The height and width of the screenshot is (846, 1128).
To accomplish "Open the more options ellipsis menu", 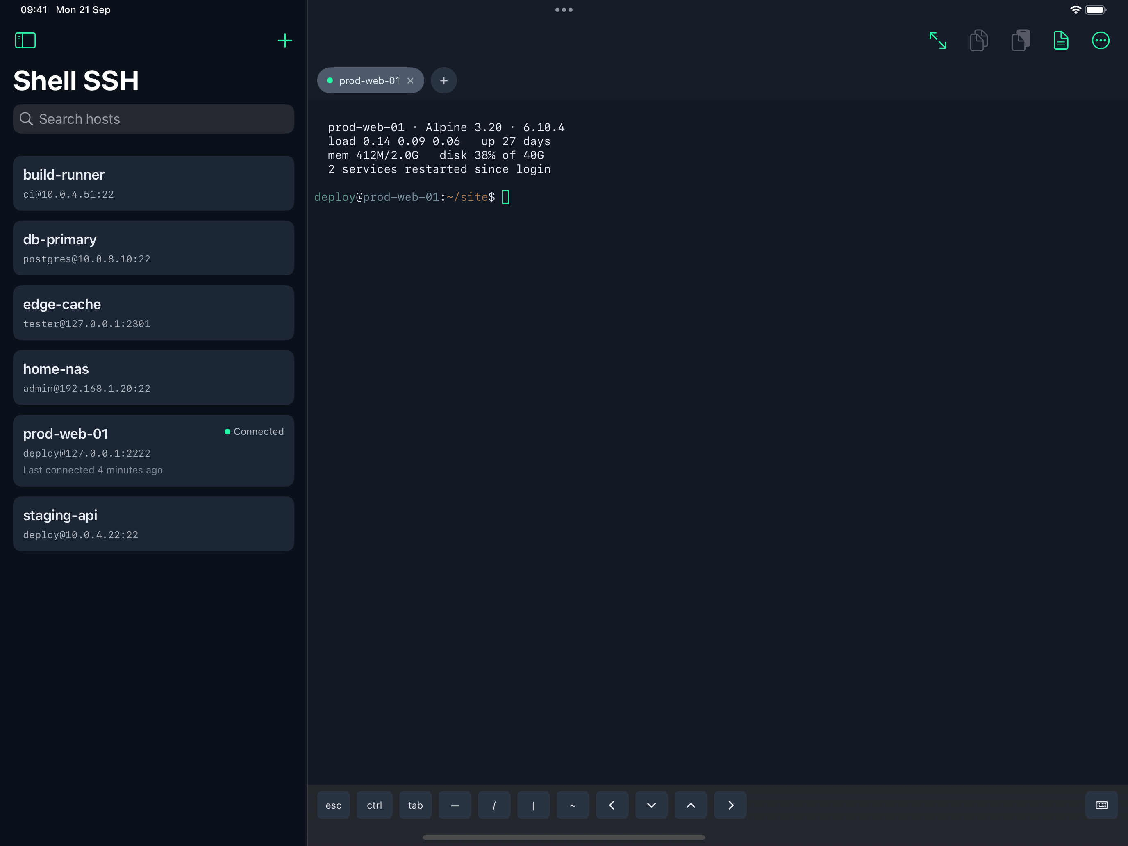I will [x=1101, y=40].
